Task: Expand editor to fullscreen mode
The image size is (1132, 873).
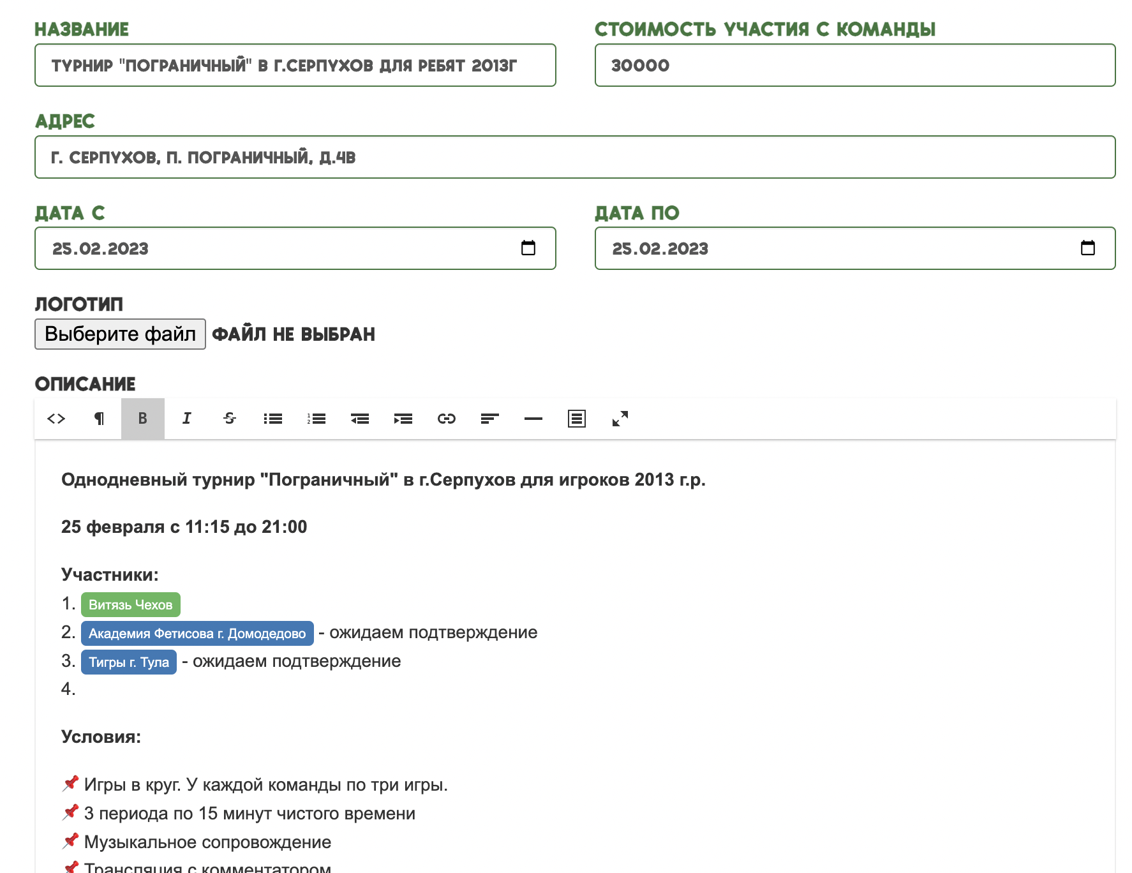Action: (x=620, y=419)
